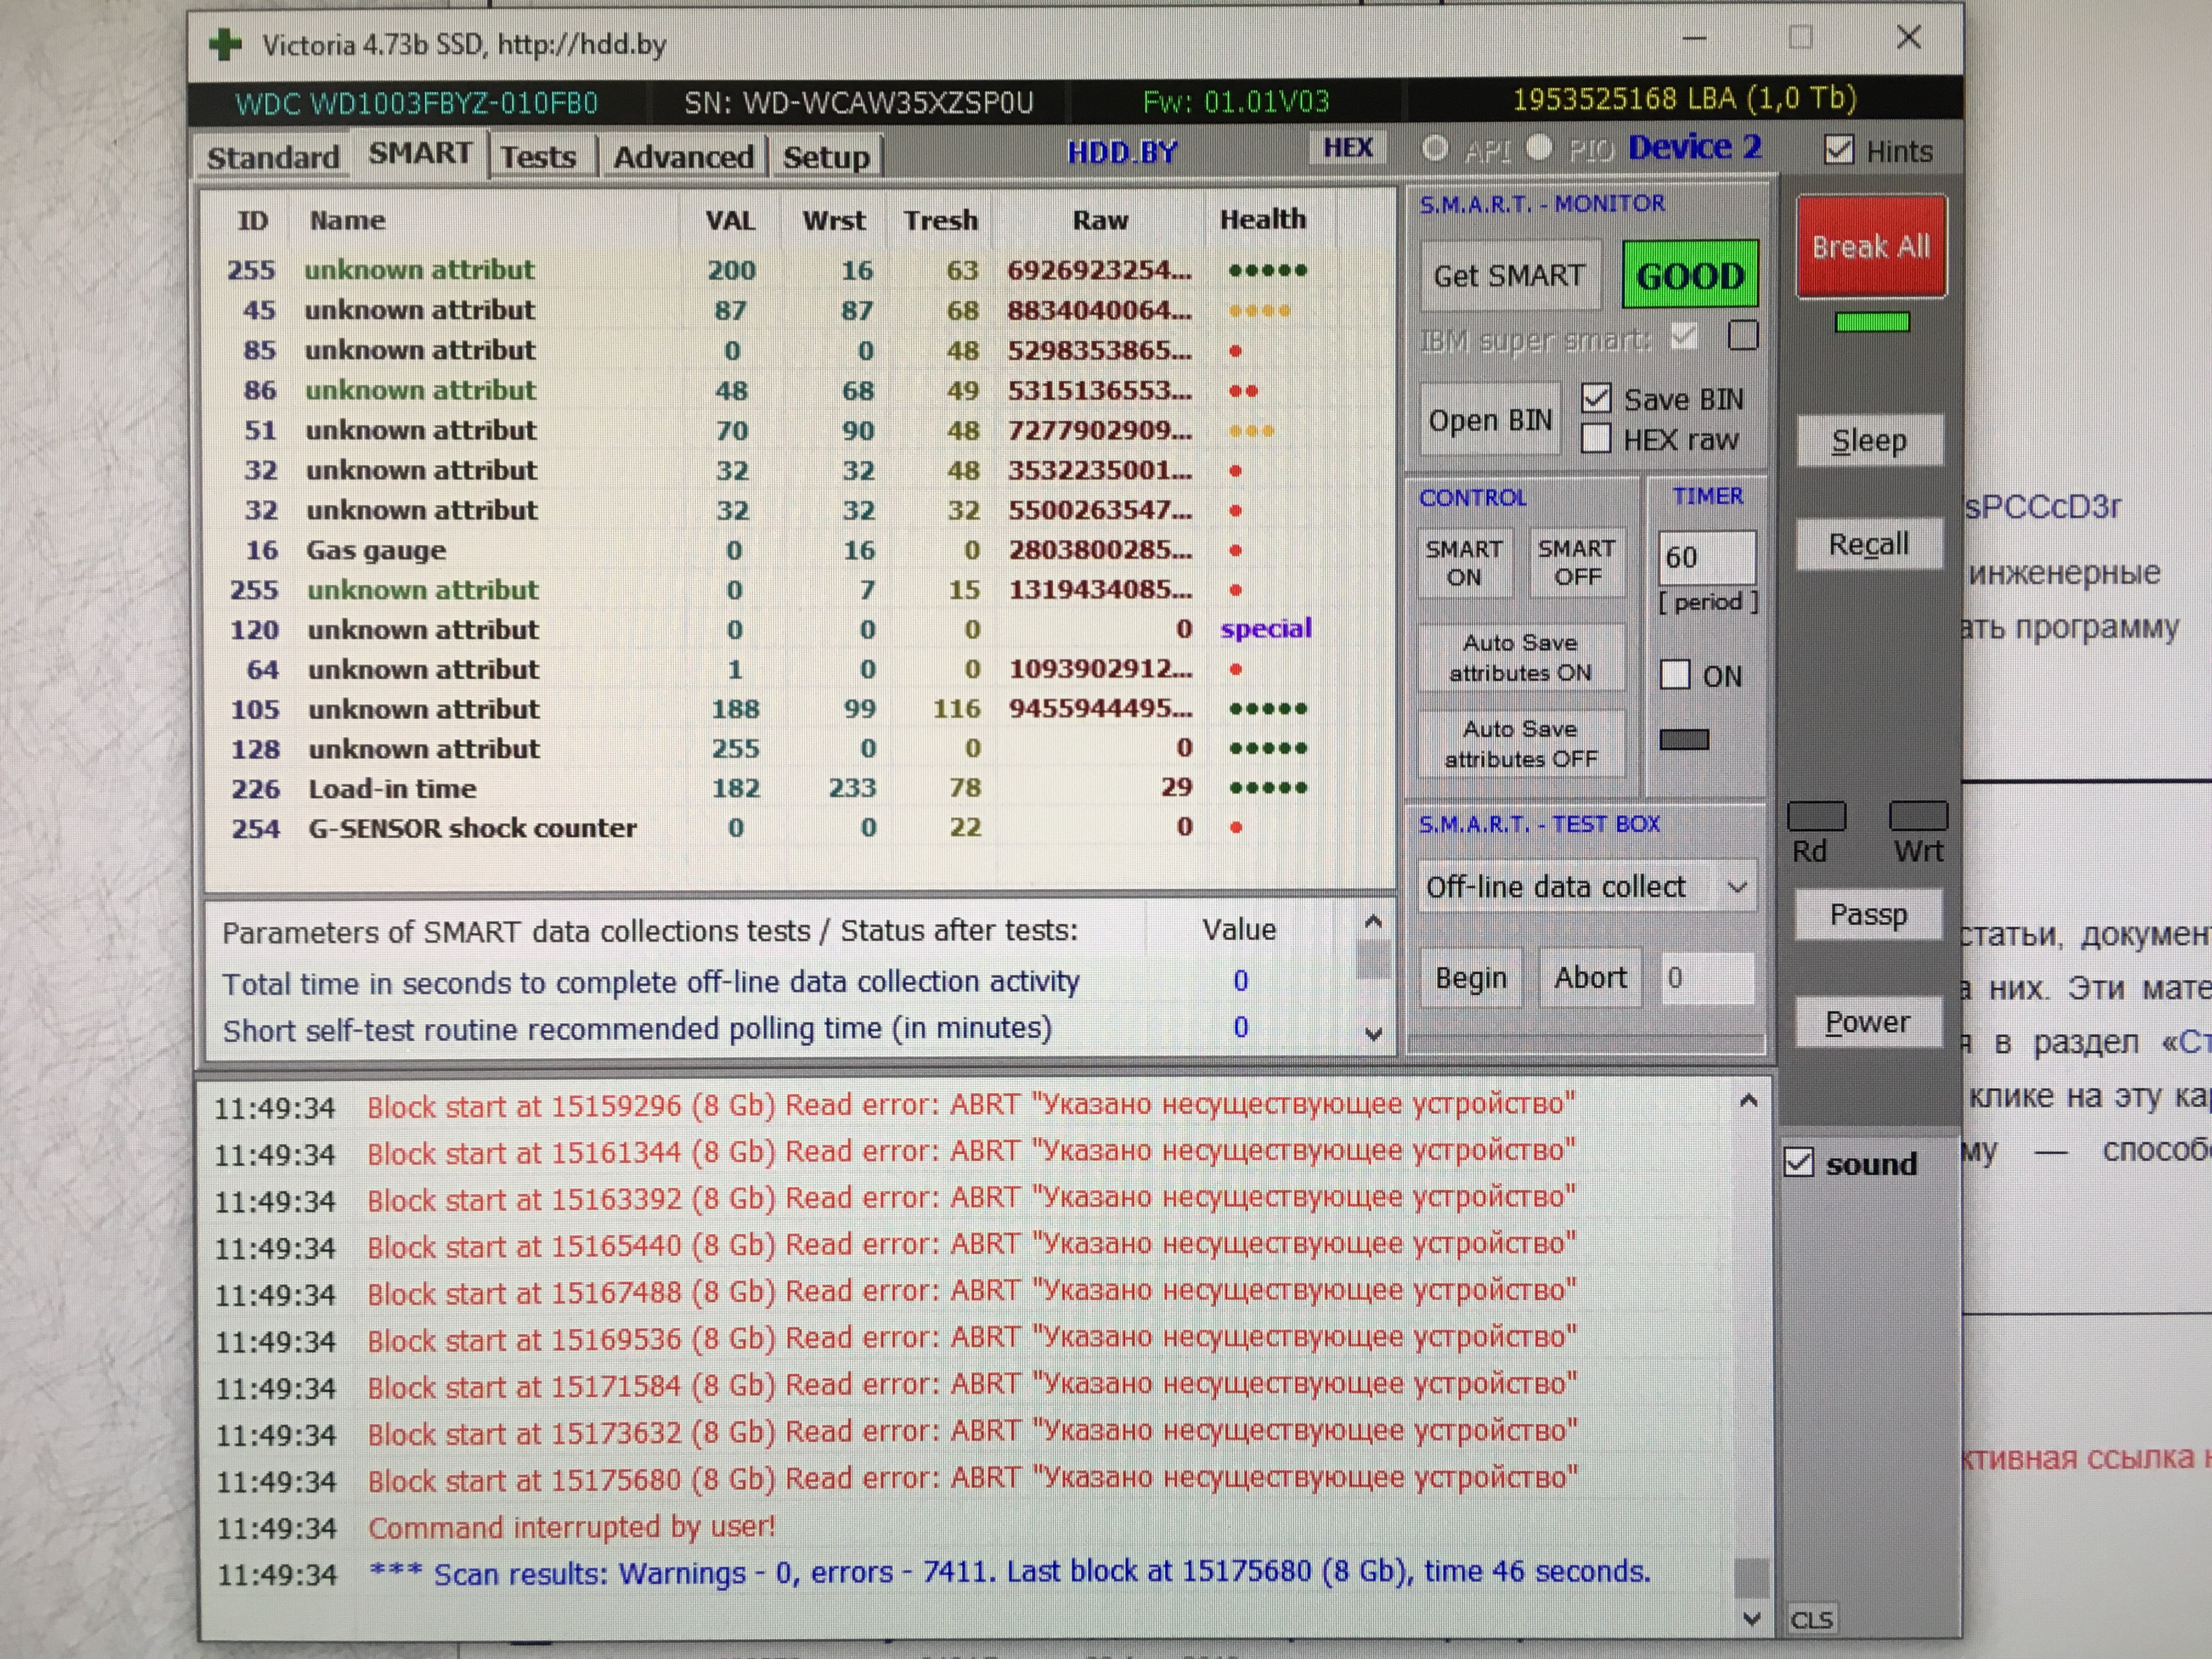The width and height of the screenshot is (2212, 1659).
Task: Click log entry Block start at 15159296
Action: point(971,1105)
